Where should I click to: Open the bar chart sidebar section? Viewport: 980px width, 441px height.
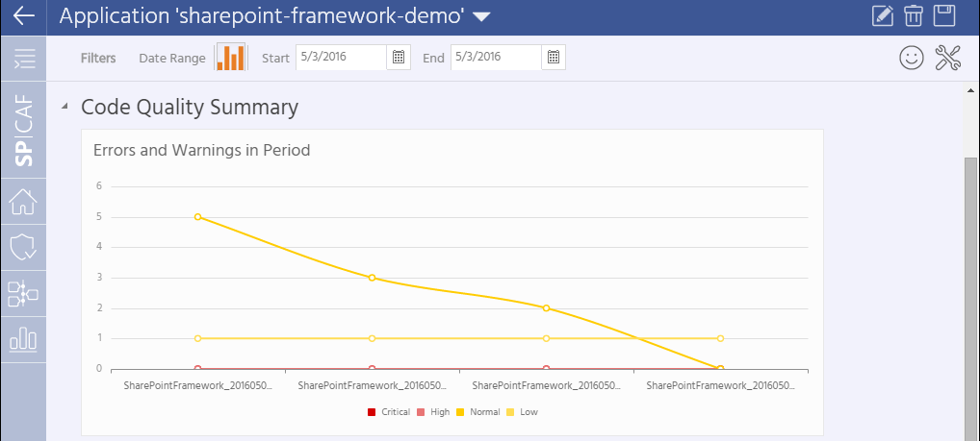(x=23, y=339)
